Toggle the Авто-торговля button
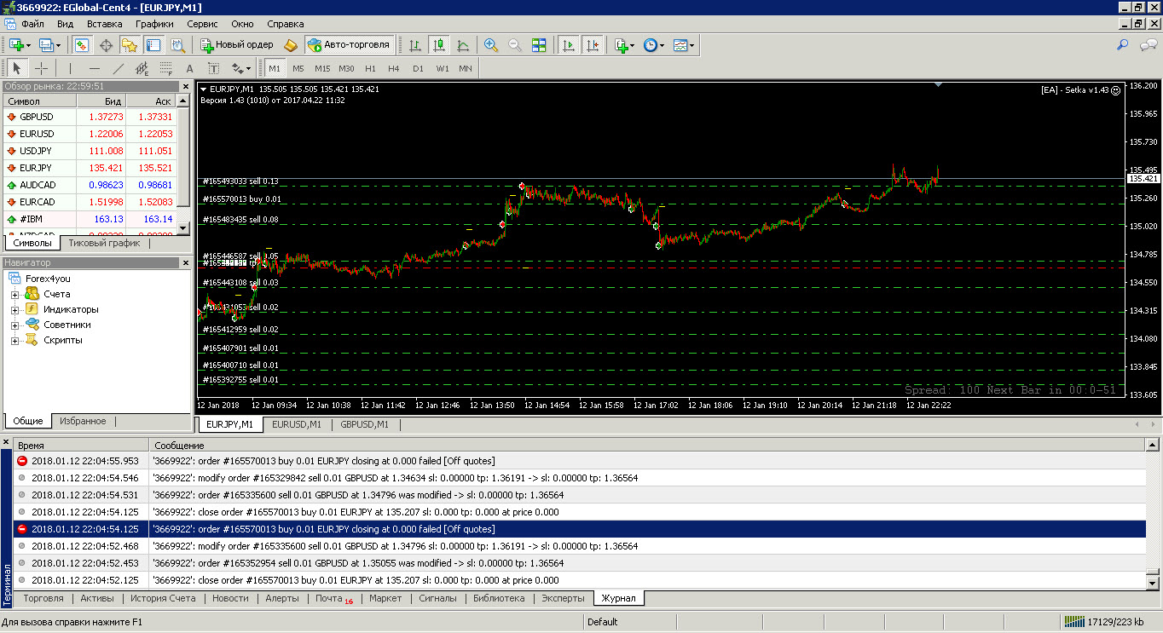Viewport: 1163px width, 633px height. [x=349, y=45]
